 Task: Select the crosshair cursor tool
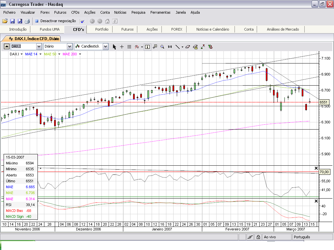122,47
